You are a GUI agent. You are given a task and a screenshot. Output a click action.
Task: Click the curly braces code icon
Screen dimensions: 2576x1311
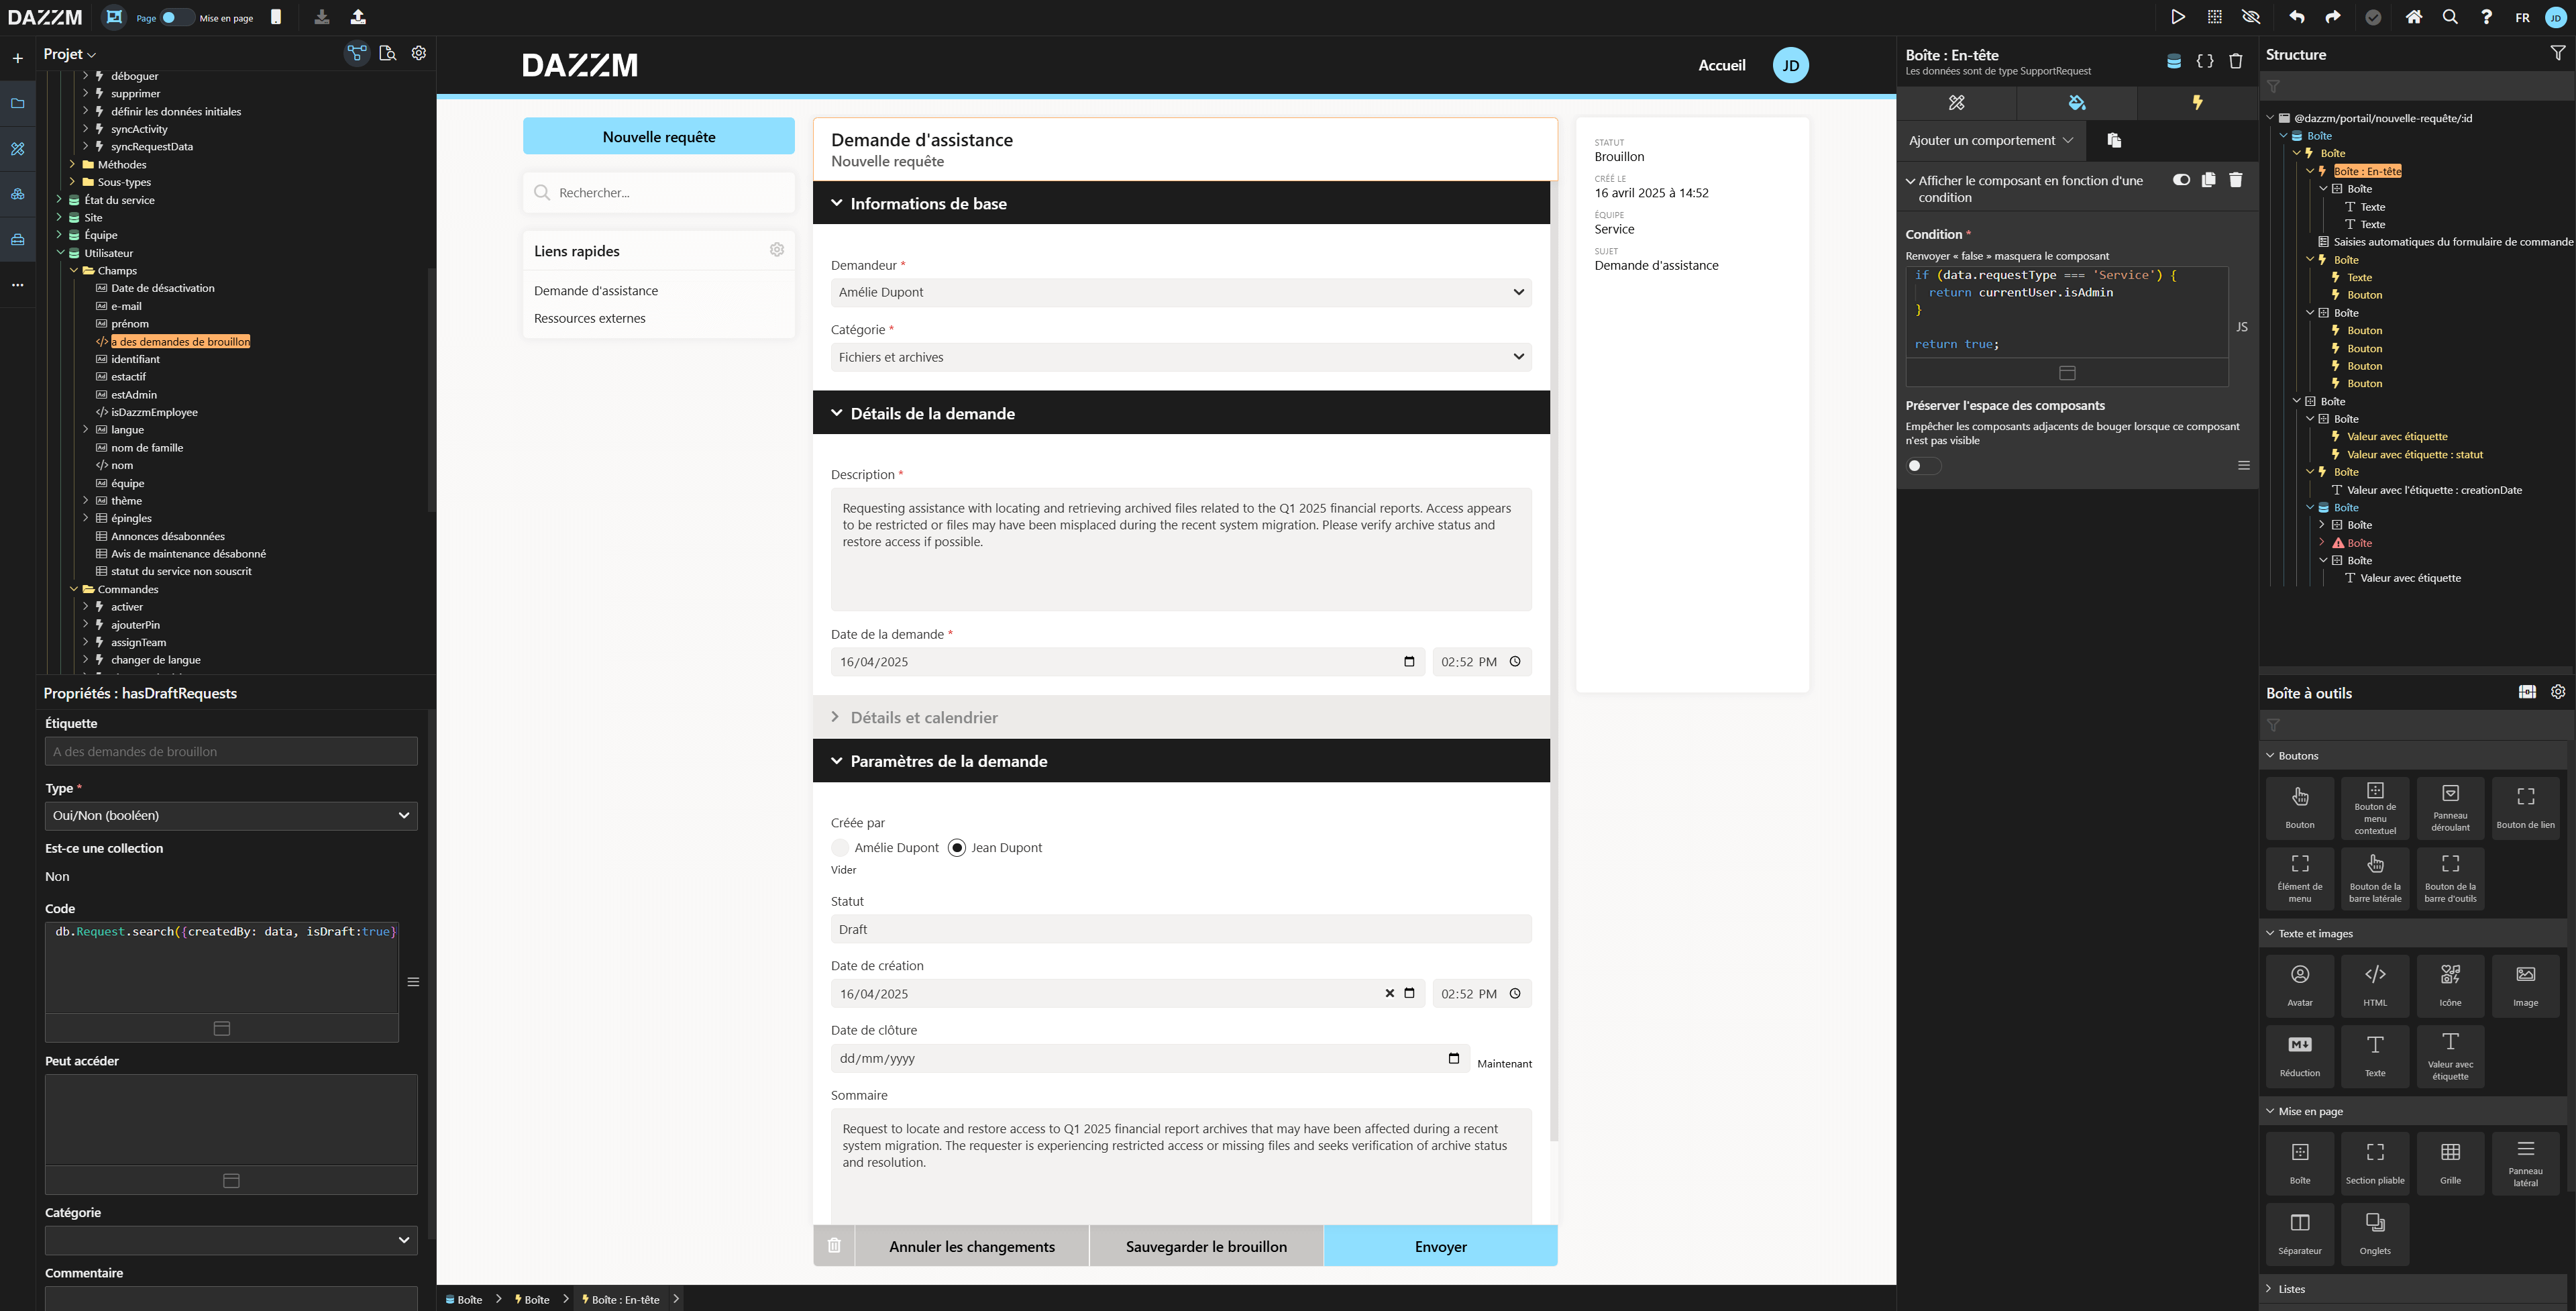click(x=2205, y=61)
